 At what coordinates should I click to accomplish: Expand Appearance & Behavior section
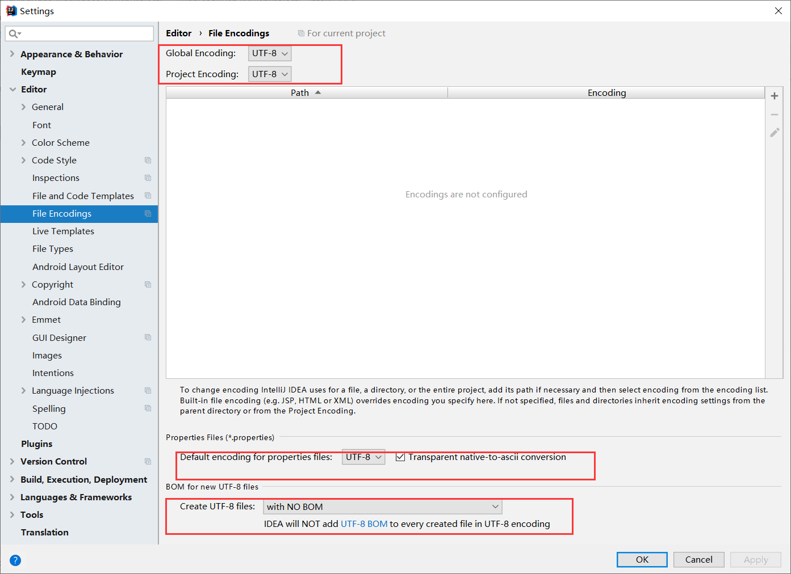point(12,54)
